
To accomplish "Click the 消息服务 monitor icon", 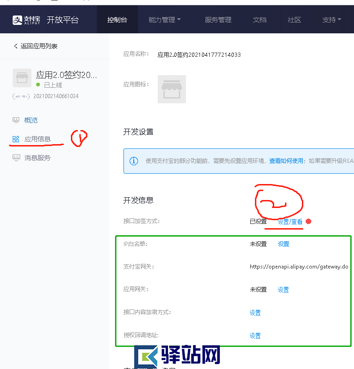I will point(16,158).
